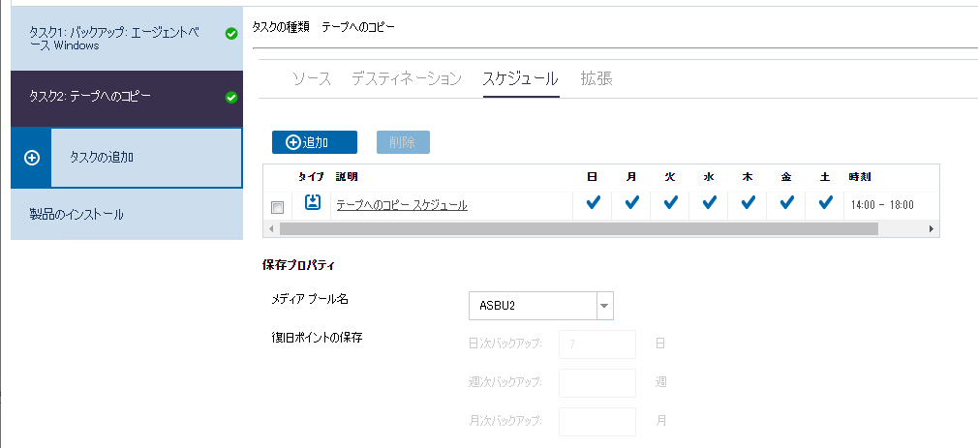Open the テープへのコピー スケジュール link
This screenshot has width=978, height=448.
[x=402, y=205]
